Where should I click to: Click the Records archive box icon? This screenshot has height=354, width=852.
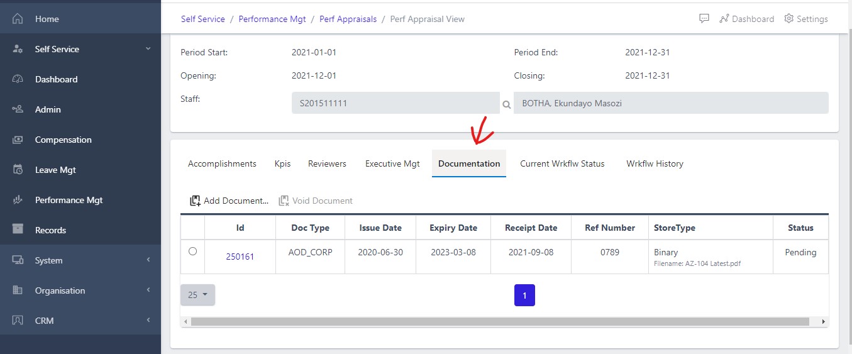coord(18,230)
